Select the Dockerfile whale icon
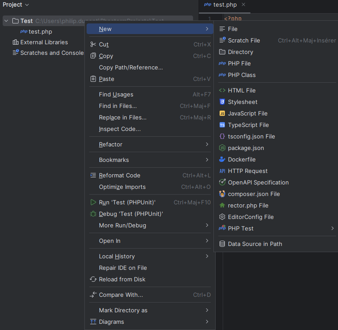The image size is (338, 330). click(222, 159)
